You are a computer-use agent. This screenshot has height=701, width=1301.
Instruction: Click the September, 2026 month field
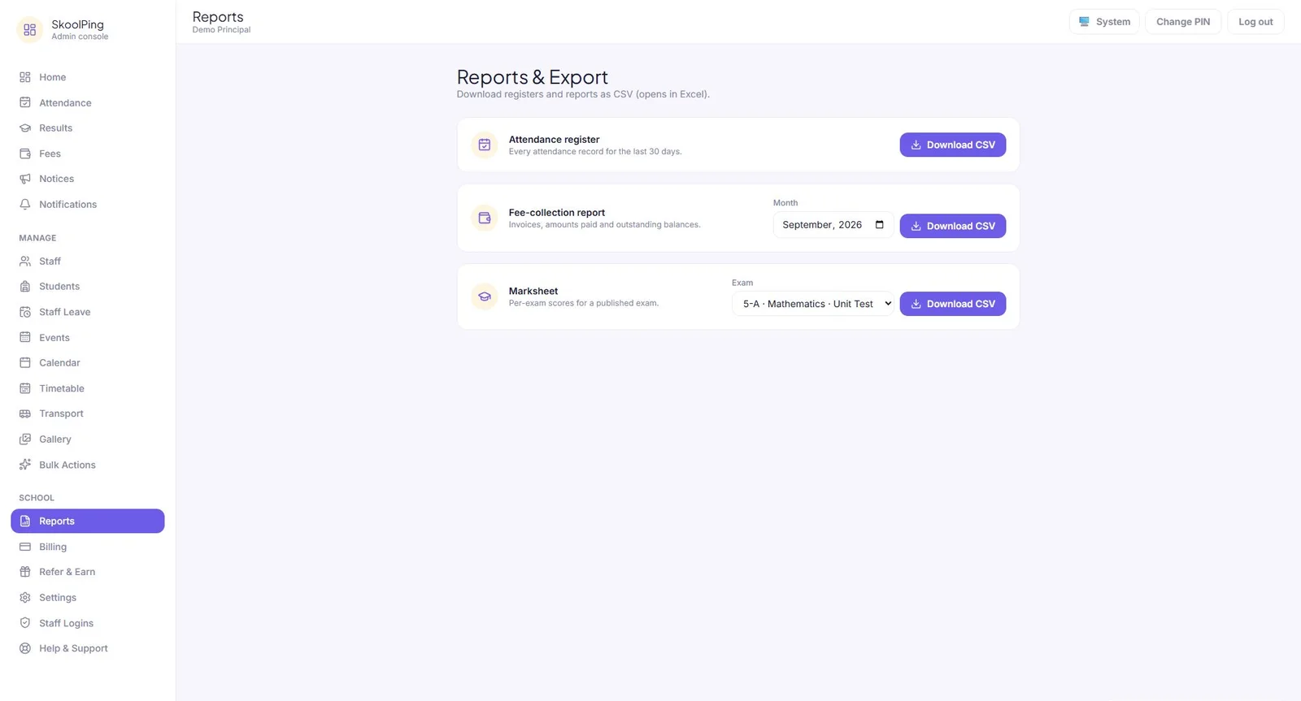[x=833, y=225]
